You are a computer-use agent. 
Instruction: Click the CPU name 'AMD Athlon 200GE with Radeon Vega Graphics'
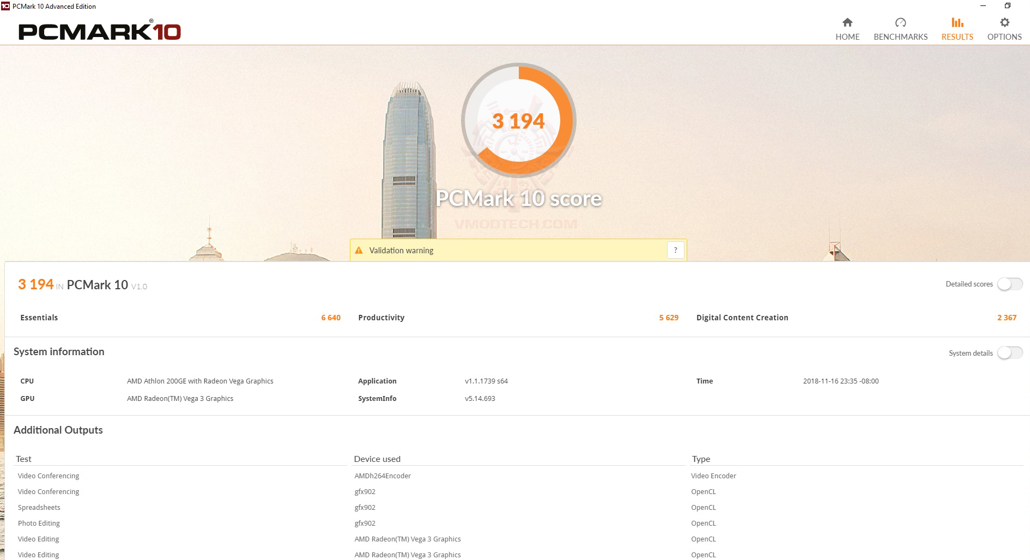(x=200, y=381)
